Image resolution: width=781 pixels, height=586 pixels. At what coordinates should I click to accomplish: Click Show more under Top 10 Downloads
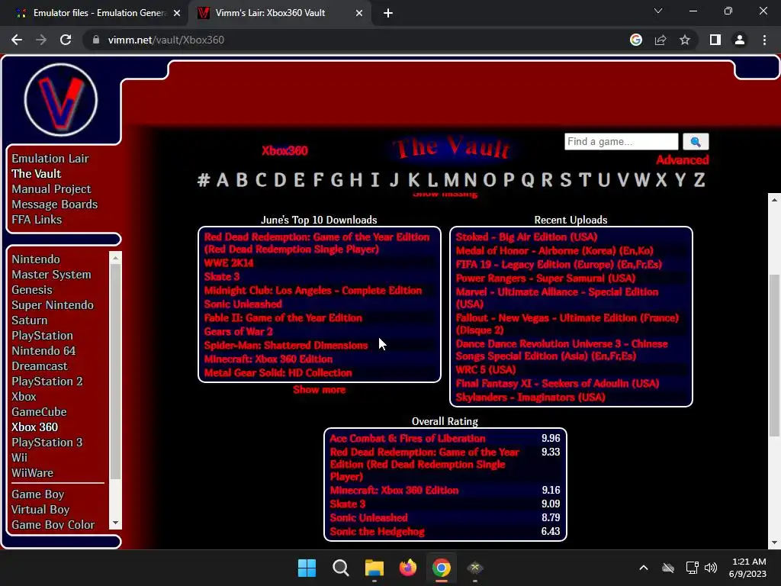pos(320,390)
